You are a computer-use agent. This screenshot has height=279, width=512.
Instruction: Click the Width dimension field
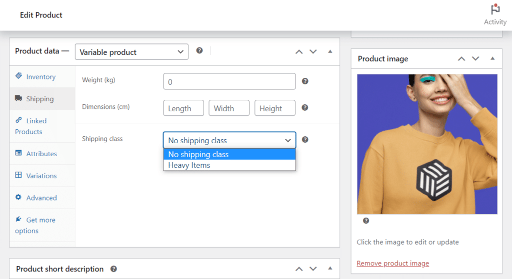[x=229, y=108]
